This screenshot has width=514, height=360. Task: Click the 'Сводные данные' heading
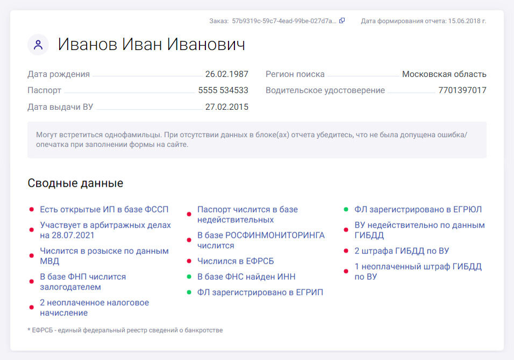(x=75, y=183)
